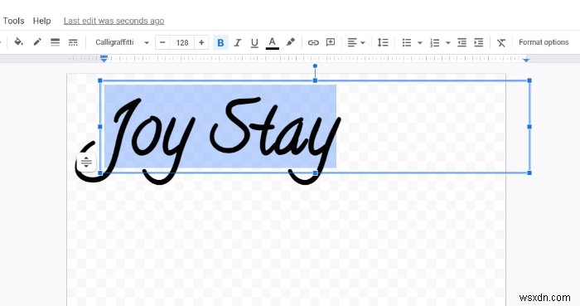This screenshot has height=306, width=580.
Task: Click the left indent marker on ruler
Action: click(104, 58)
